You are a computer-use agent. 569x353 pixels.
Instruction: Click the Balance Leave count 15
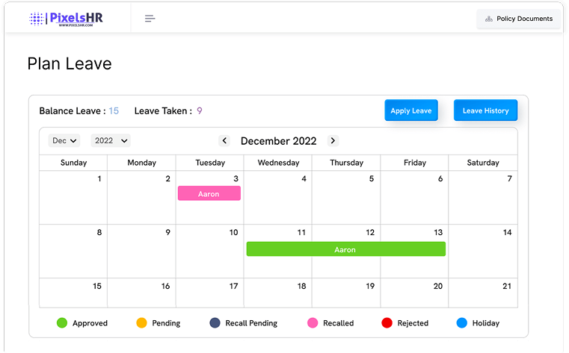click(114, 111)
